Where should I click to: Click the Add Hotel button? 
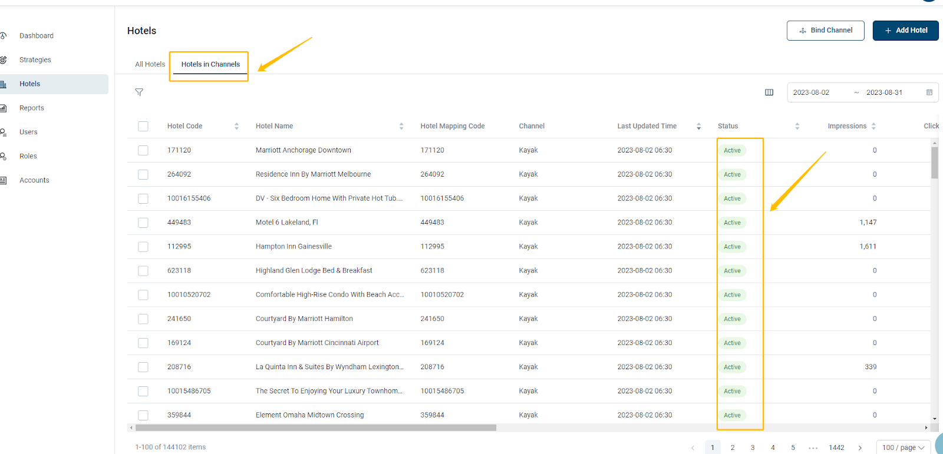[x=905, y=31]
